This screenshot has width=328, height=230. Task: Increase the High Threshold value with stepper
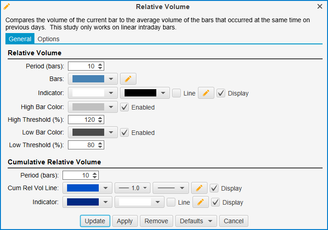[x=100, y=118]
